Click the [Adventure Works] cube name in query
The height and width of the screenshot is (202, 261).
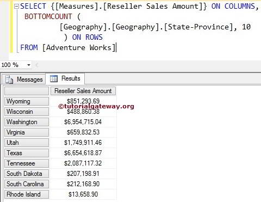pos(79,48)
